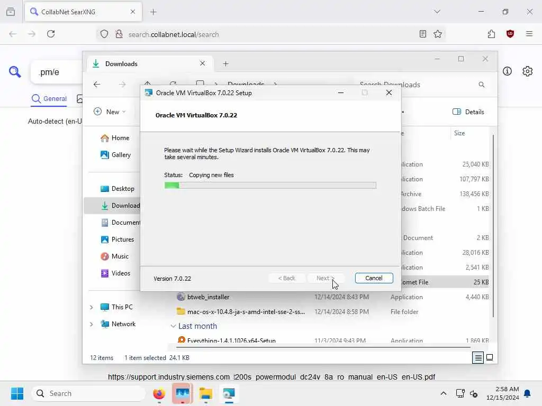Click the tray volume muted icon
Viewport: 542px width, 406px height.
coord(474,393)
